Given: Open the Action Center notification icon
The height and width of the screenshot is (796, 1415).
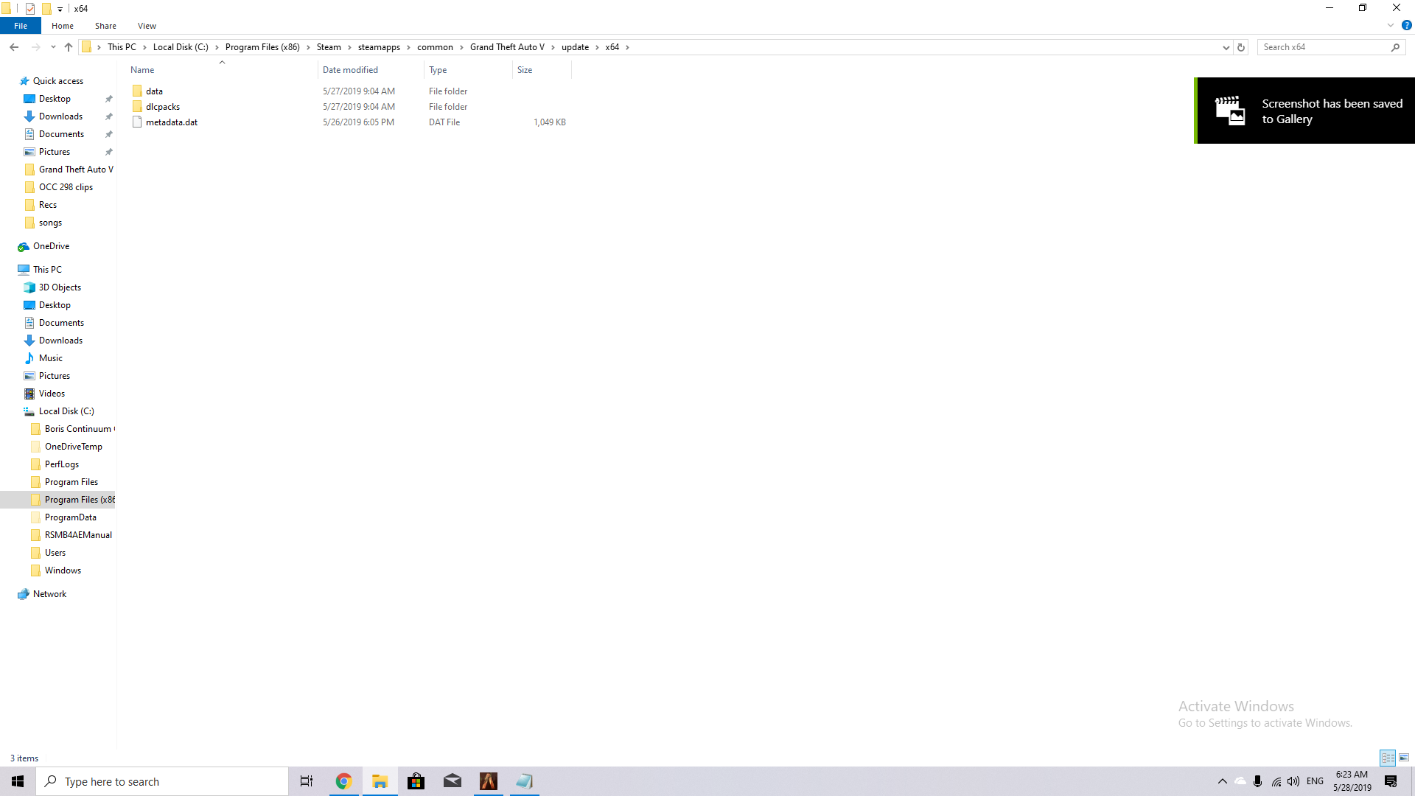Looking at the screenshot, I should [x=1391, y=781].
